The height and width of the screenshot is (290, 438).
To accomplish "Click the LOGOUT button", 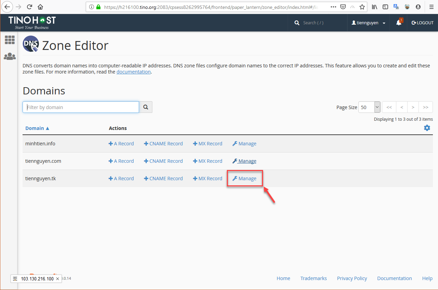I will coord(423,23).
